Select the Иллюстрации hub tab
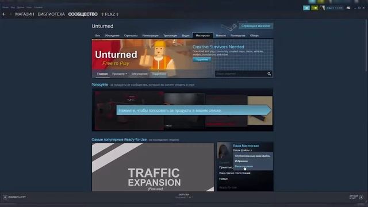Viewport: 368px width, 207px height. tap(151, 36)
